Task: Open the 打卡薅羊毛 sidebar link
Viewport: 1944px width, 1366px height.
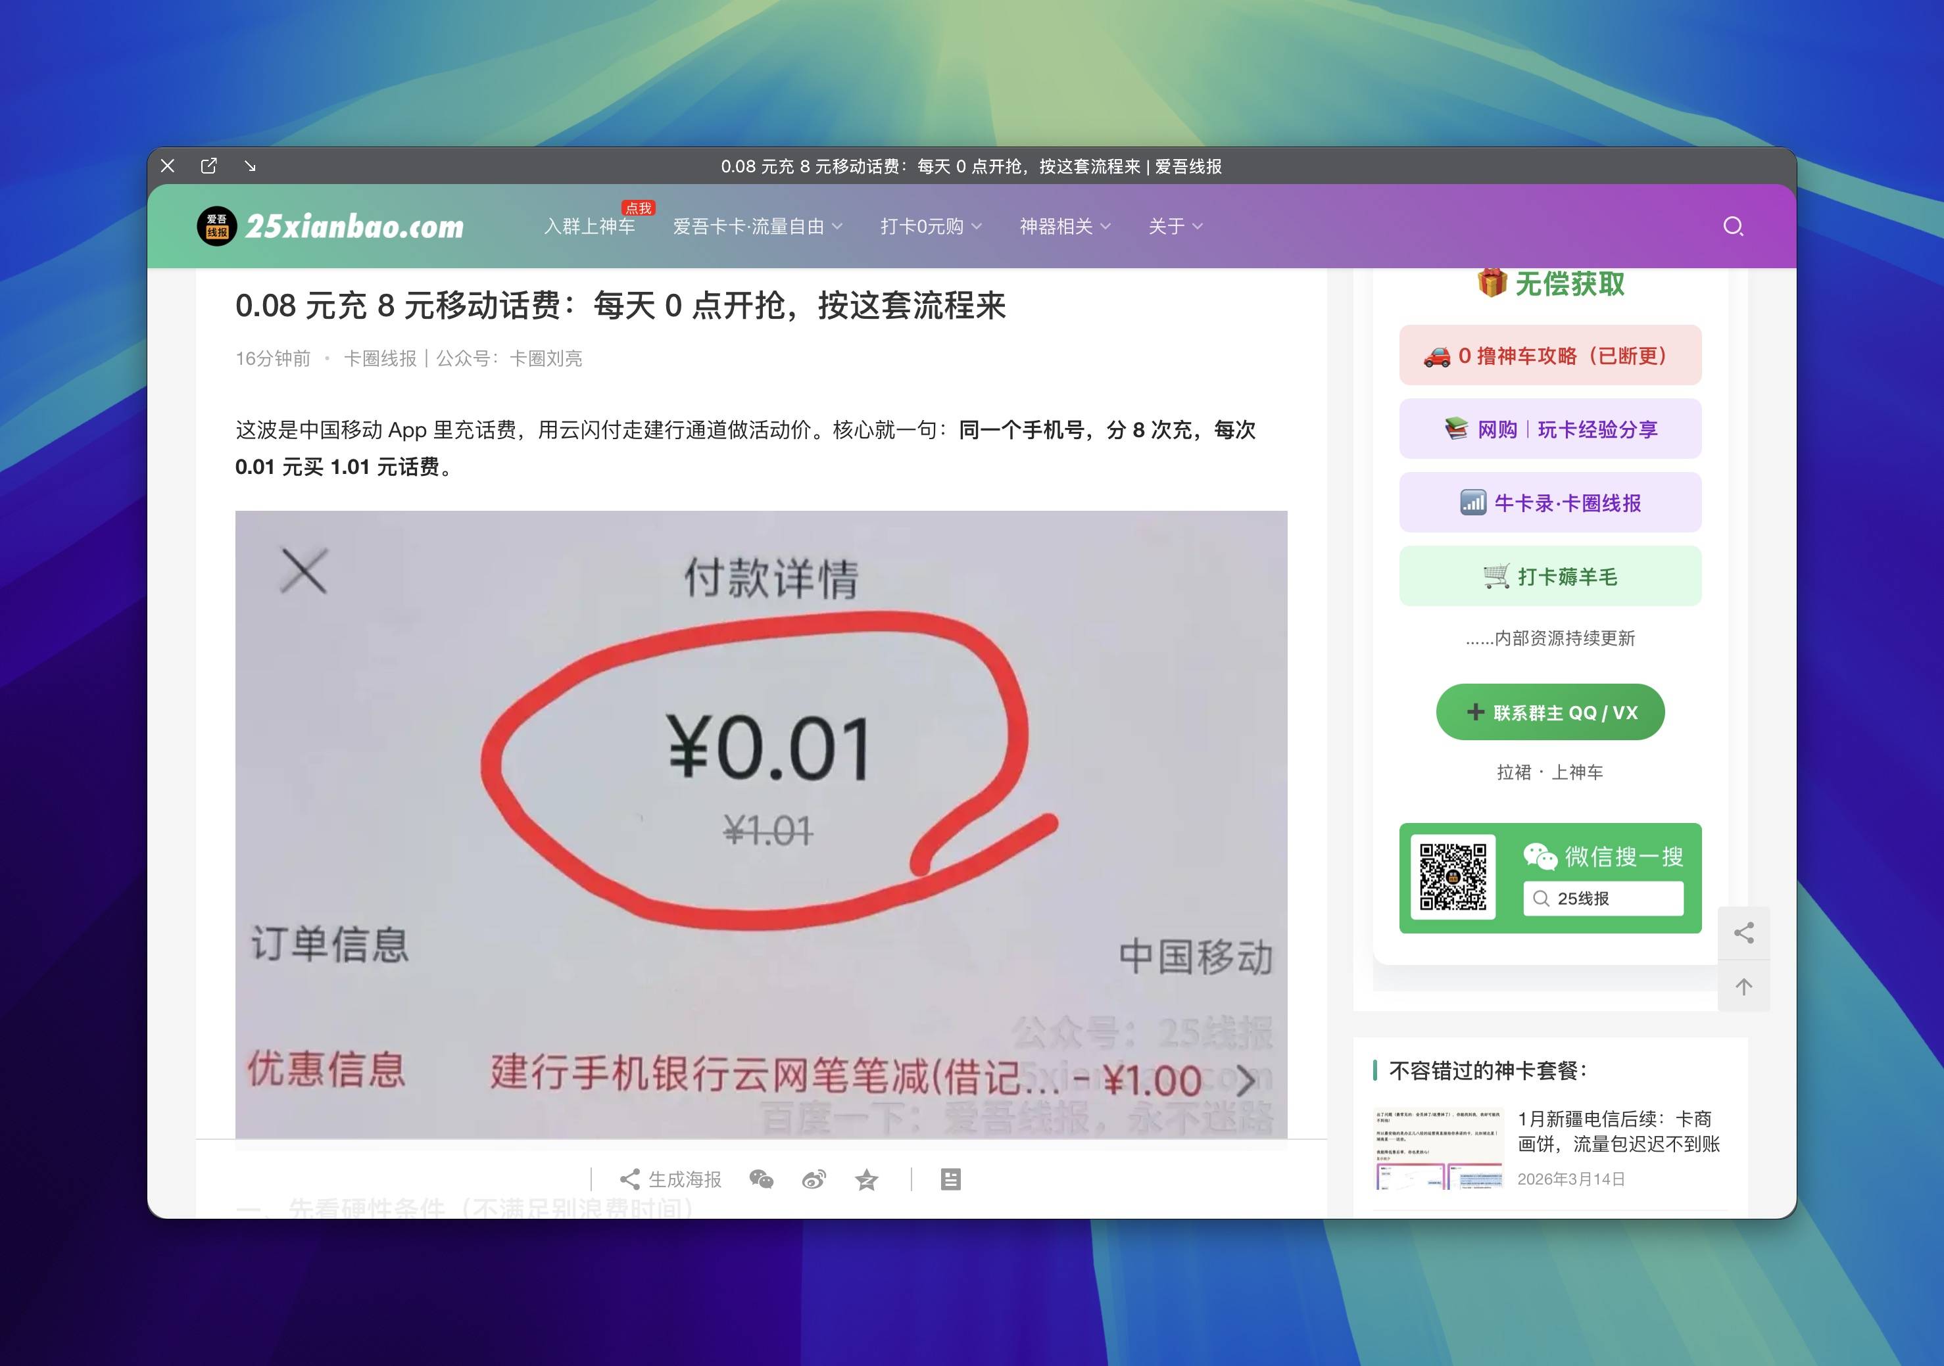Action: click(1549, 577)
